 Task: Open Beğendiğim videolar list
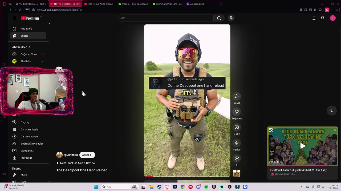28,144
